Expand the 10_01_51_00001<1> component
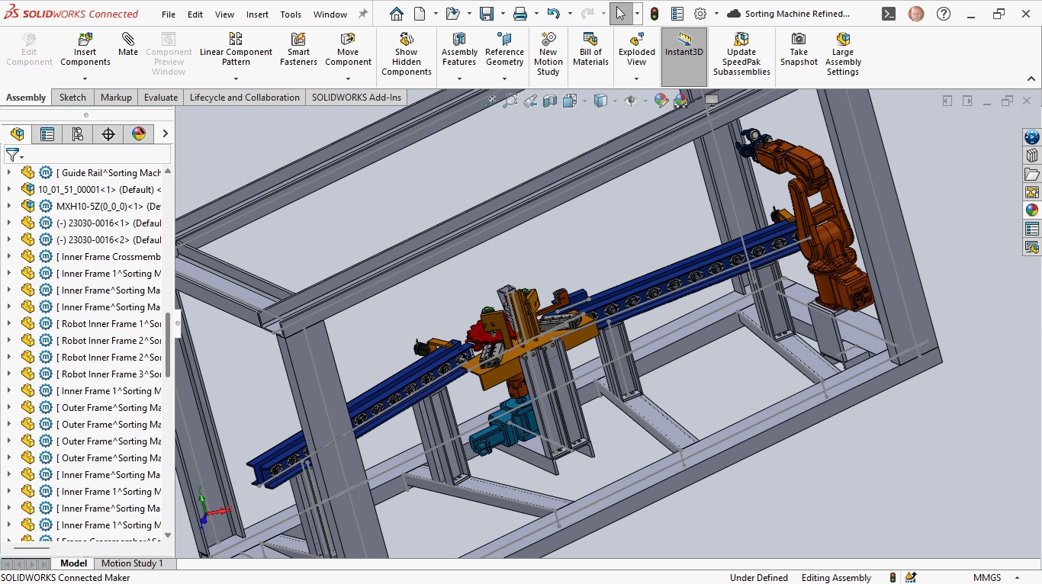 [9, 189]
